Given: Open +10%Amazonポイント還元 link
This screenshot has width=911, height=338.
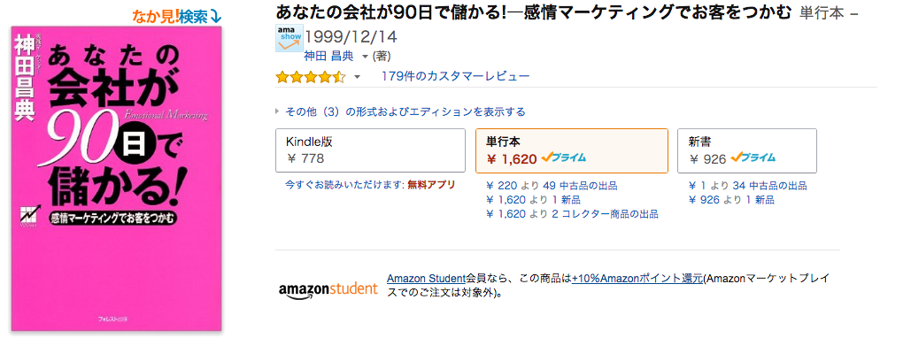Looking at the screenshot, I should pyautogui.click(x=637, y=278).
